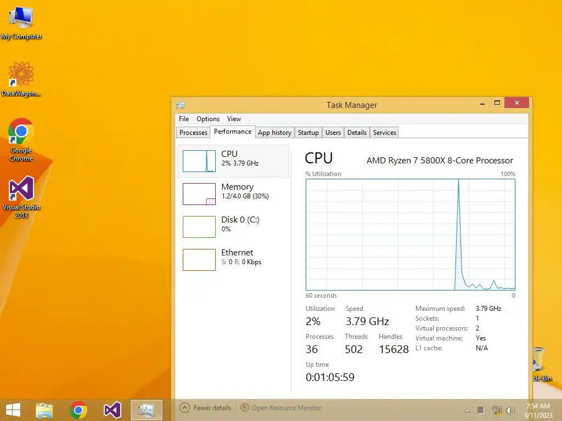Switch to the Processes tab
562x421 pixels.
(x=193, y=133)
